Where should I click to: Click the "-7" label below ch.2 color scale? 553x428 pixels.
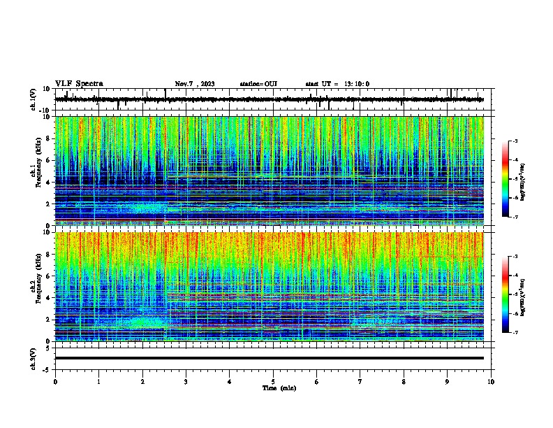[x=515, y=333]
